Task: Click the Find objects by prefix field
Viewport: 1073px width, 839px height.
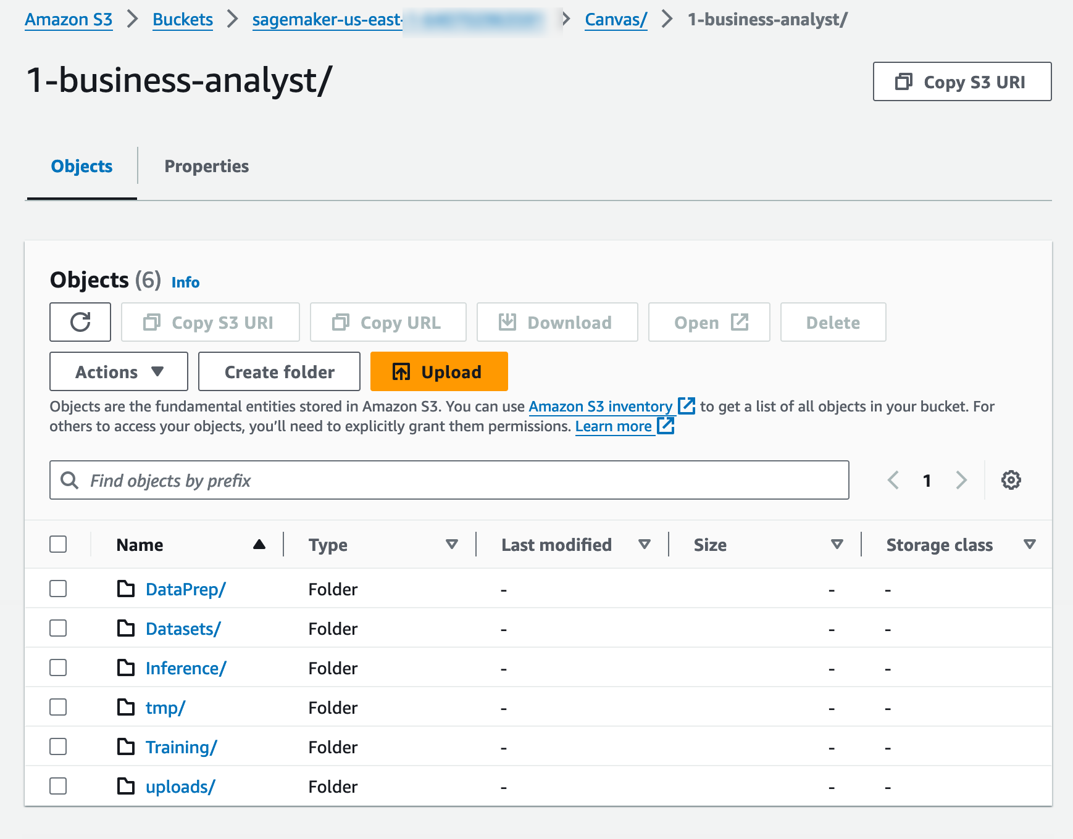Action: [449, 480]
